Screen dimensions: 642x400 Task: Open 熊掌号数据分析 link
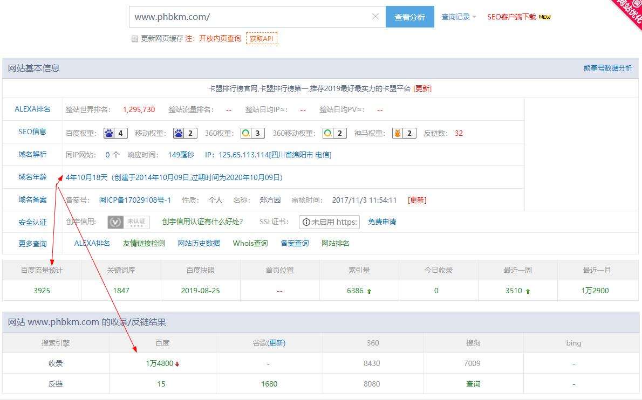607,68
